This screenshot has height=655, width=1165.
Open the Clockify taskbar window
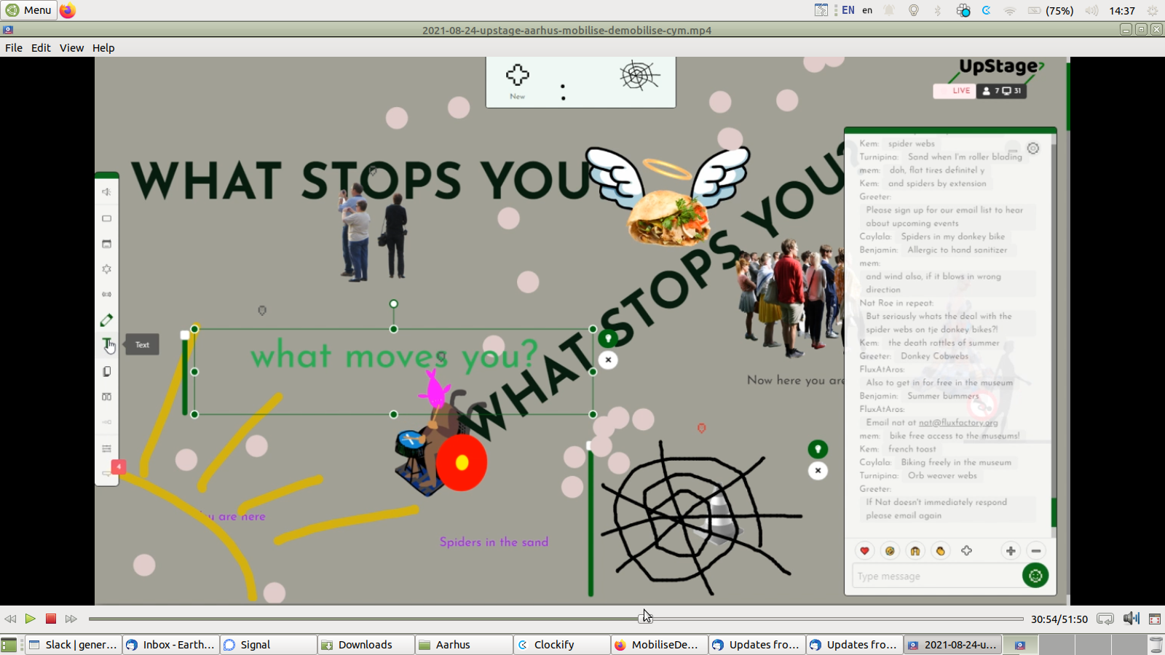pos(562,645)
